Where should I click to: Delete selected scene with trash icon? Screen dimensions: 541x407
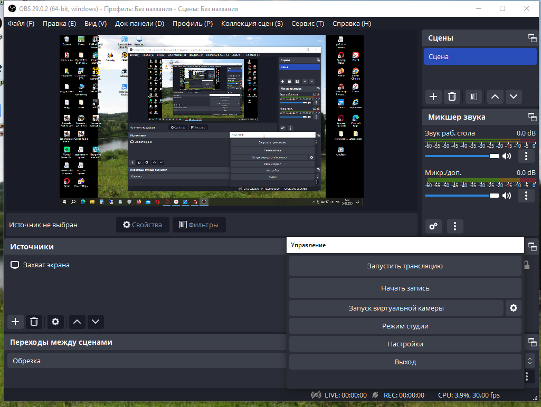click(452, 96)
